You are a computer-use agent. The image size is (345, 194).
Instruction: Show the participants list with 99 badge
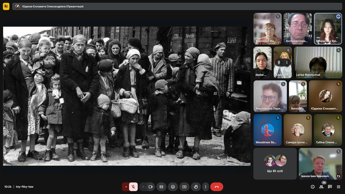tap(321, 187)
